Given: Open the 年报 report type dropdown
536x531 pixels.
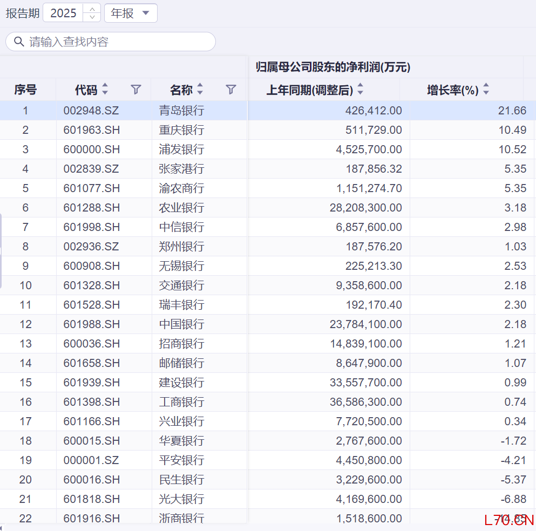Looking at the screenshot, I should (x=131, y=13).
